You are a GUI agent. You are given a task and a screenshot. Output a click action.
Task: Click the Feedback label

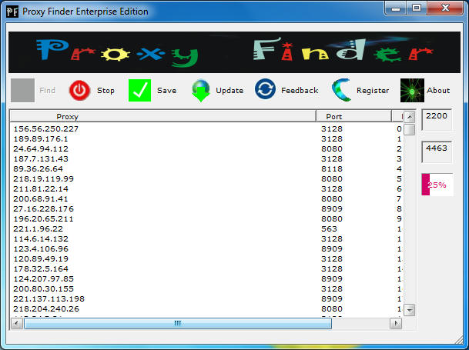[x=300, y=90]
